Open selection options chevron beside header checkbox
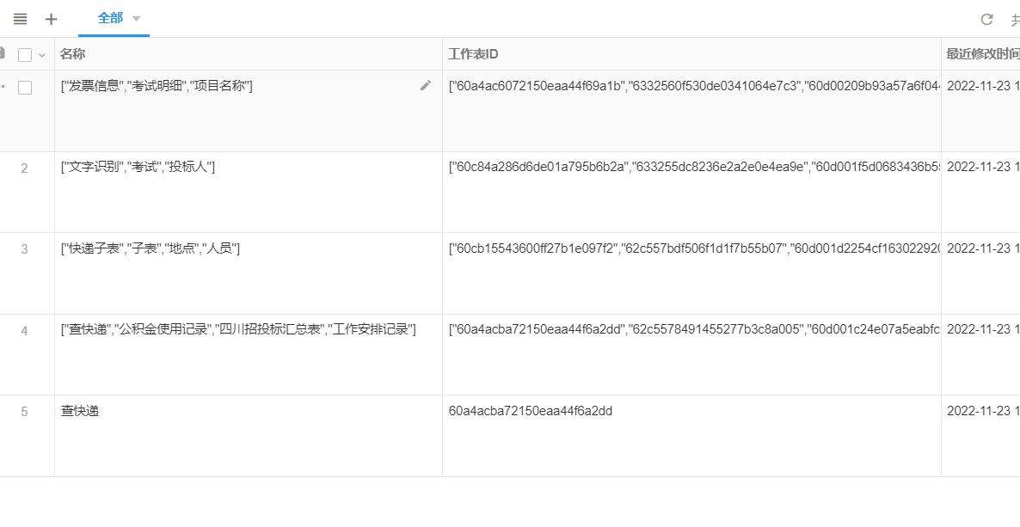 pos(41,55)
